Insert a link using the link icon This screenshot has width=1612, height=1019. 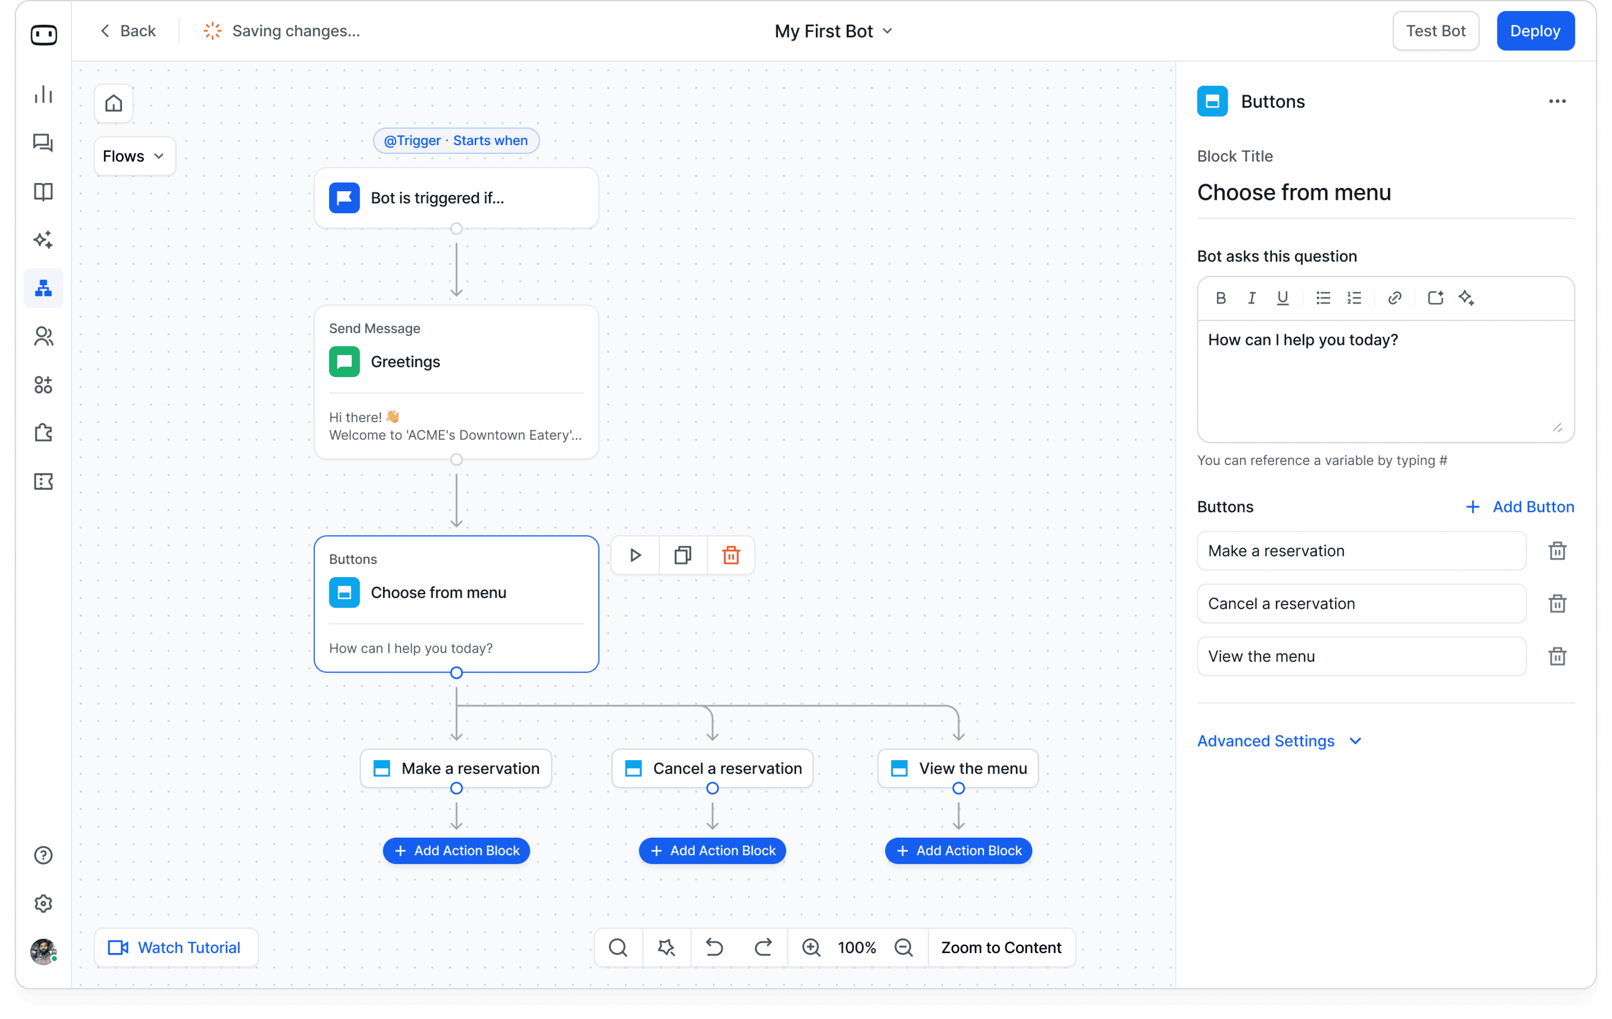tap(1394, 298)
